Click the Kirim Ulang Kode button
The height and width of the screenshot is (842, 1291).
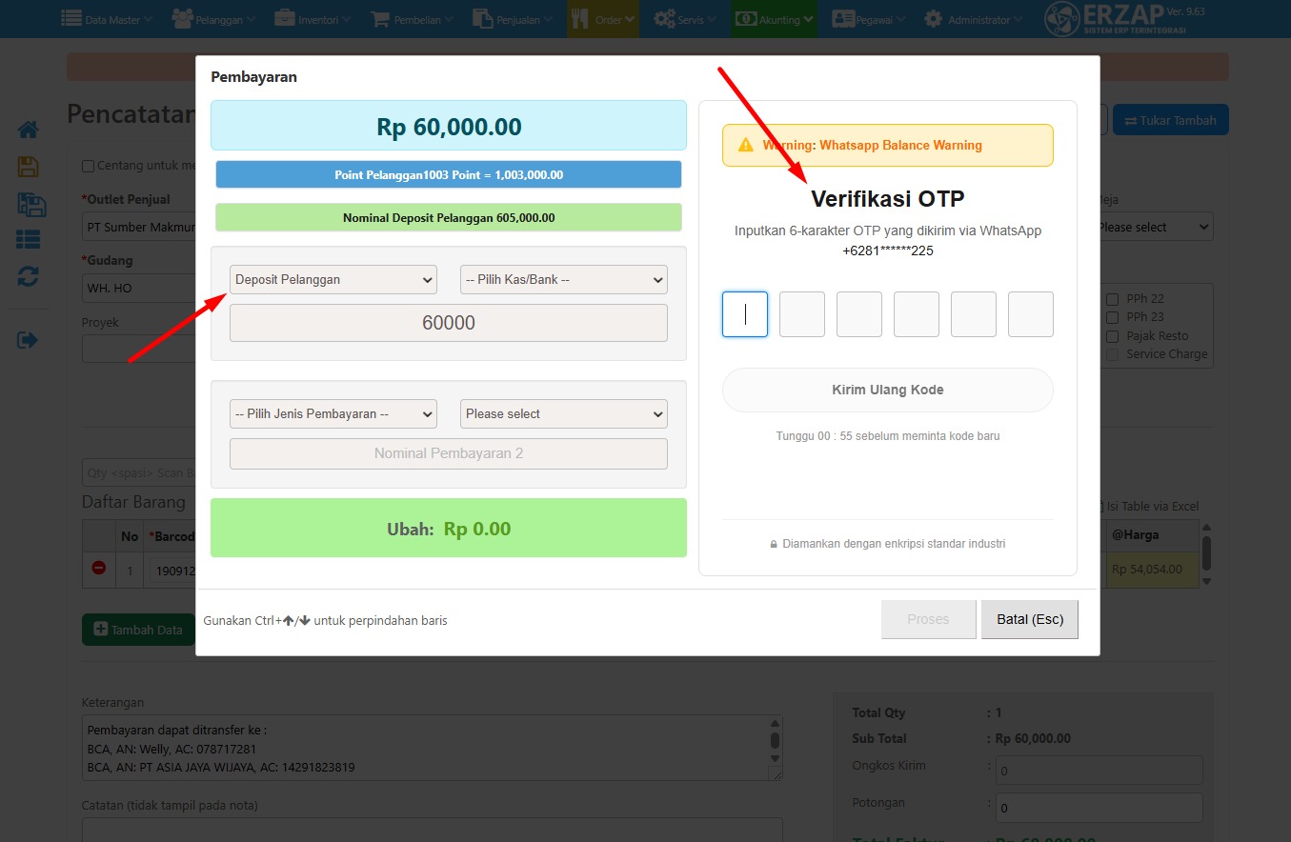[887, 390]
